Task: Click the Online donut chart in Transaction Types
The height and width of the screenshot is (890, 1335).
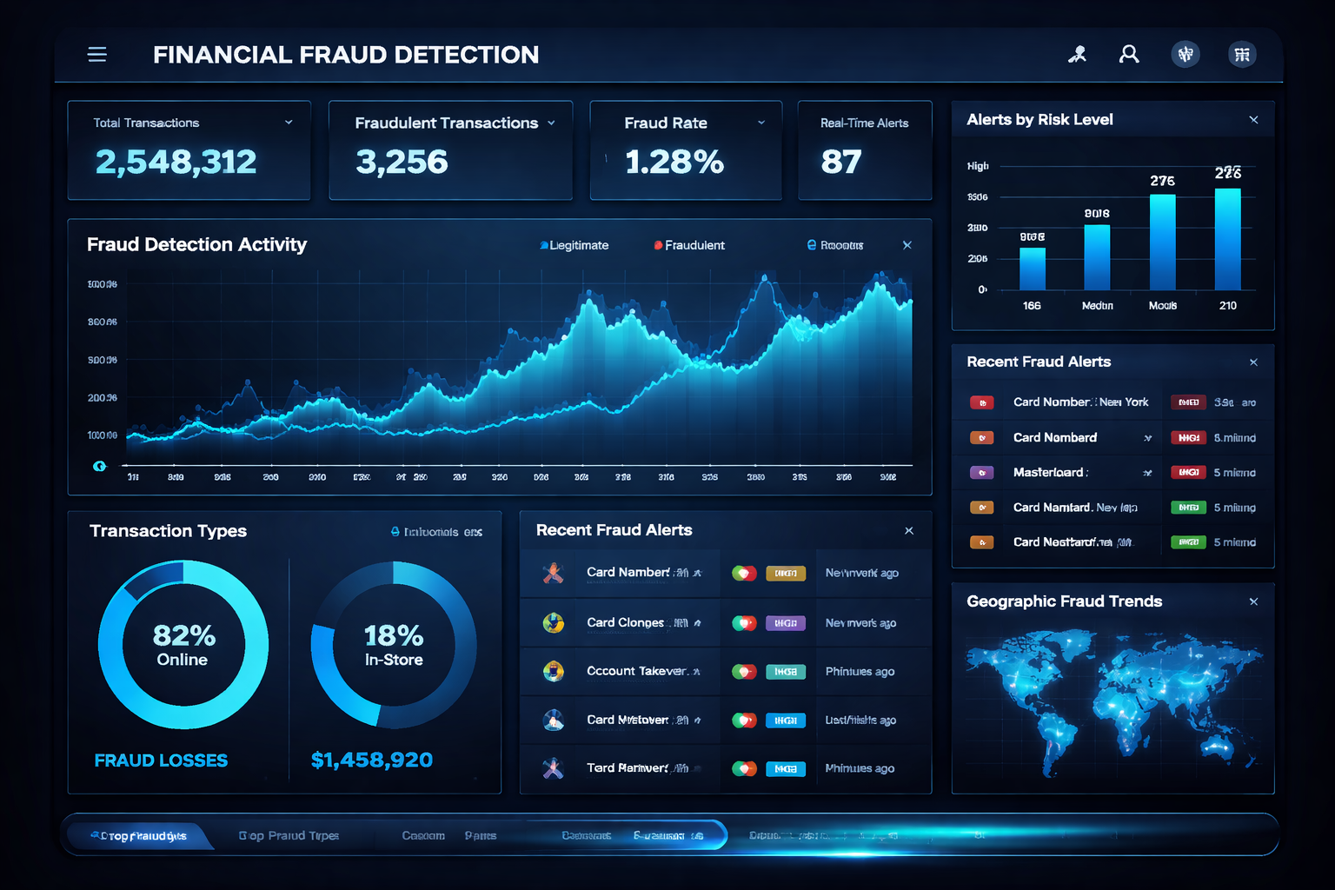Action: click(183, 646)
